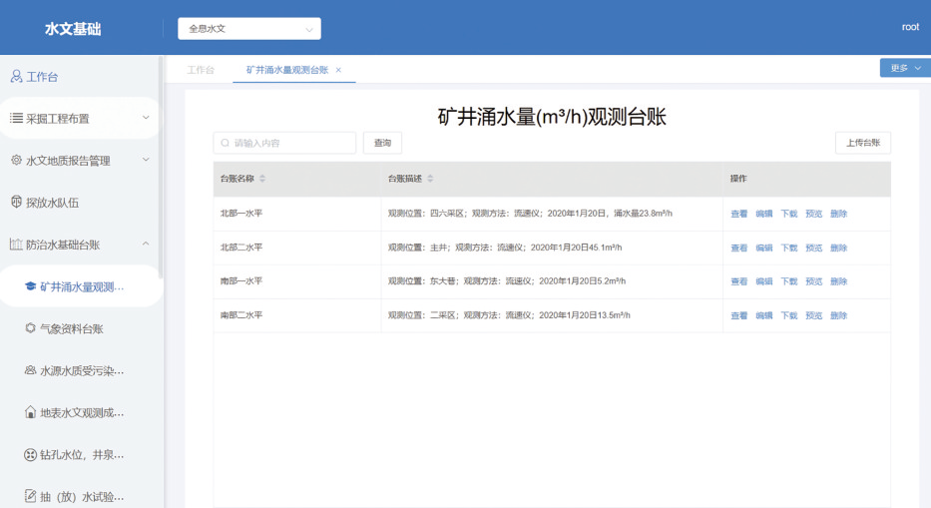Focus the 请输入内容 search field

pyautogui.click(x=285, y=143)
